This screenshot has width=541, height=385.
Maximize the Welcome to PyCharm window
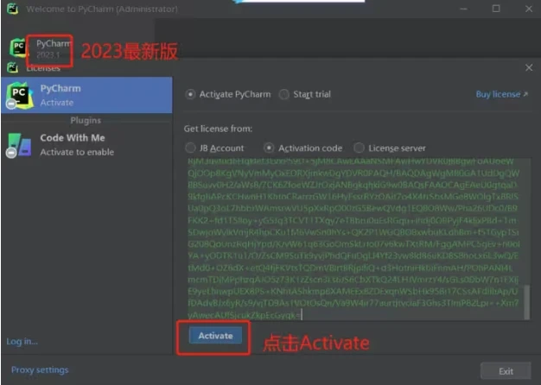496,9
